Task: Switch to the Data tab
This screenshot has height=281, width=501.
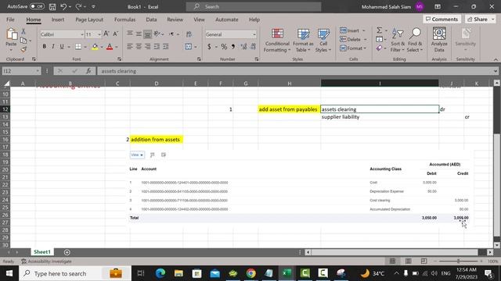Action: point(151,20)
